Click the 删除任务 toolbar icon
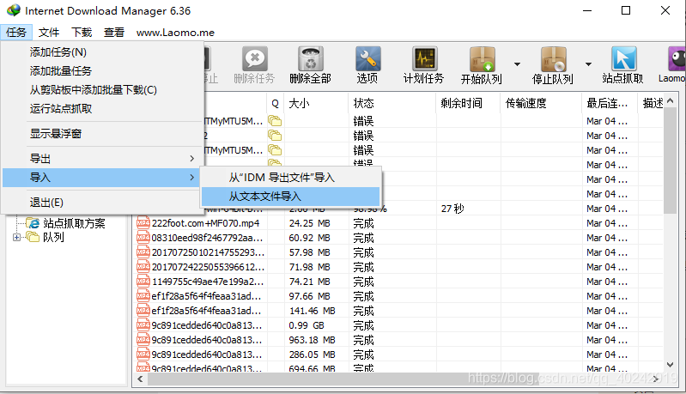The height and width of the screenshot is (394, 686). tap(255, 58)
